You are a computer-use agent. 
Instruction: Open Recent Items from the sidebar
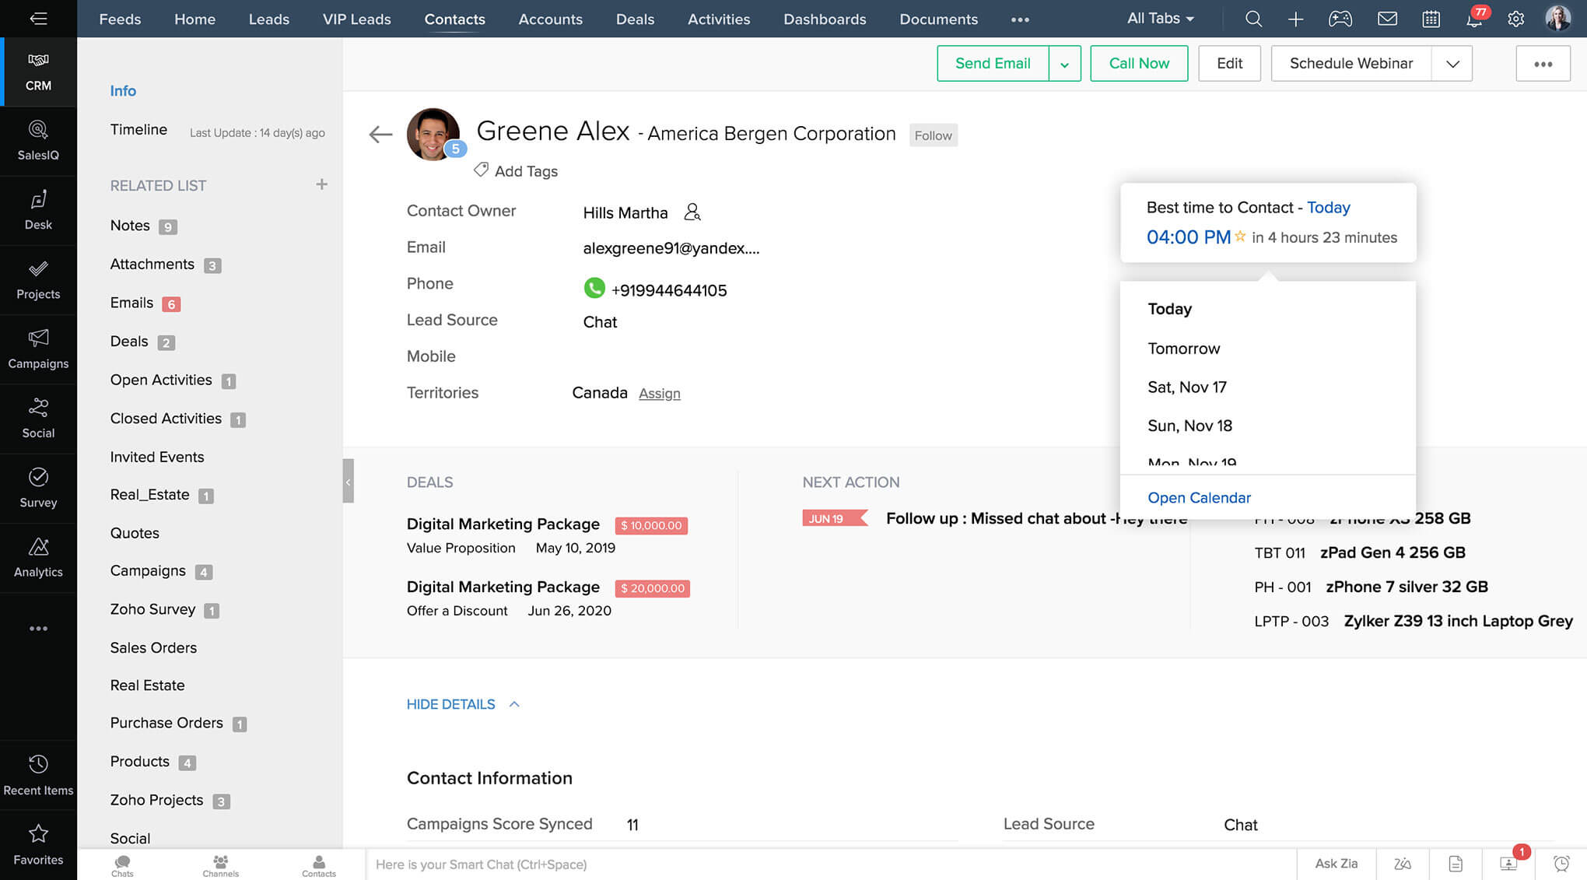coord(39,774)
